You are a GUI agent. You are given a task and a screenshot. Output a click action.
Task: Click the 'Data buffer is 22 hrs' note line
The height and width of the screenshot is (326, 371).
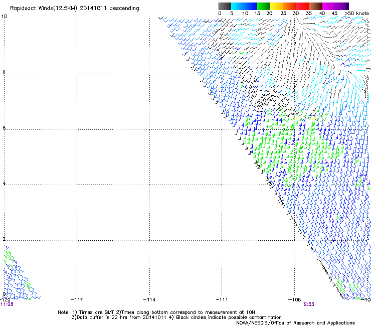[176, 317]
